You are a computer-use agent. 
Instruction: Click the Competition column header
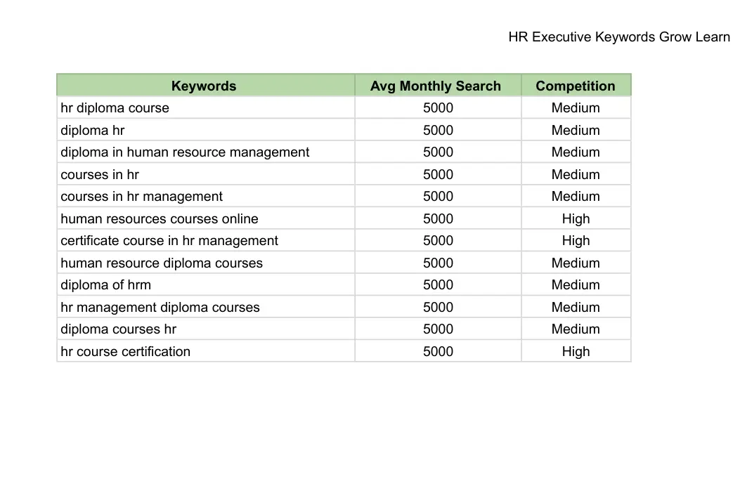pyautogui.click(x=575, y=86)
